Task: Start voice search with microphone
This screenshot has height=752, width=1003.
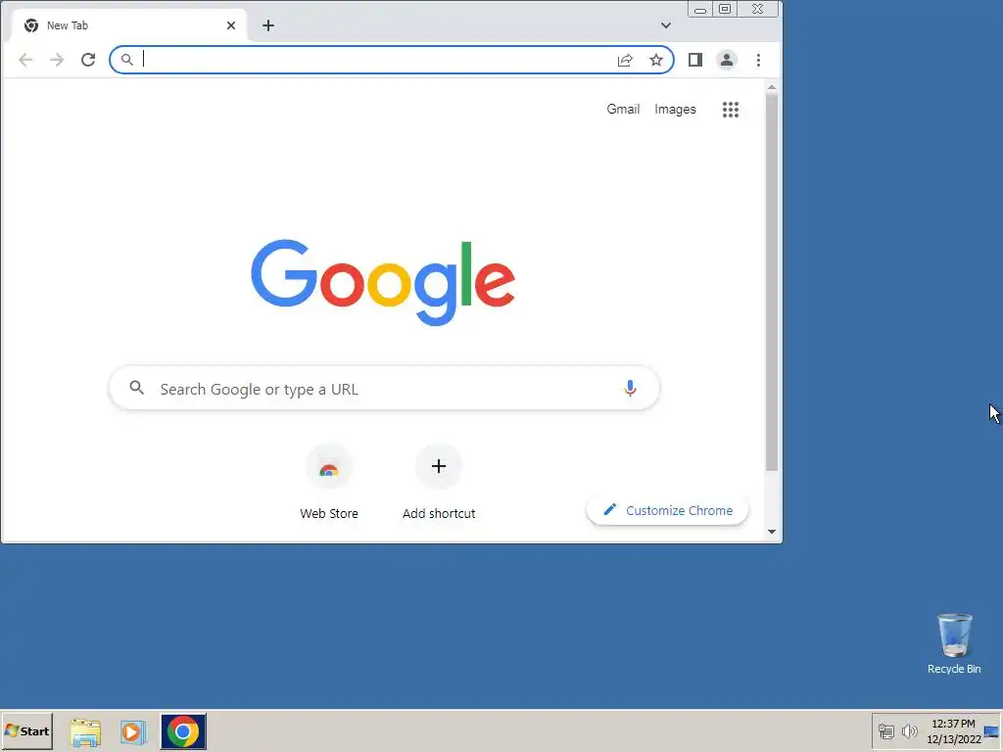Action: click(630, 388)
